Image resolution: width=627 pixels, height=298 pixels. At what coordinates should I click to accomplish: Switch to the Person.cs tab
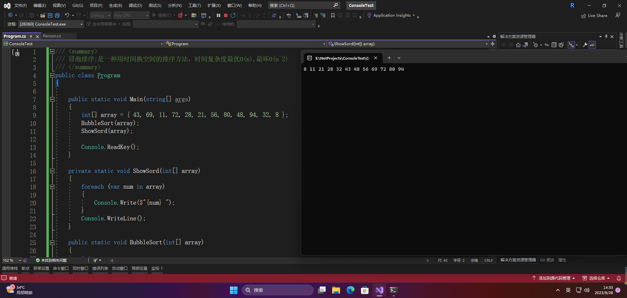coord(52,36)
